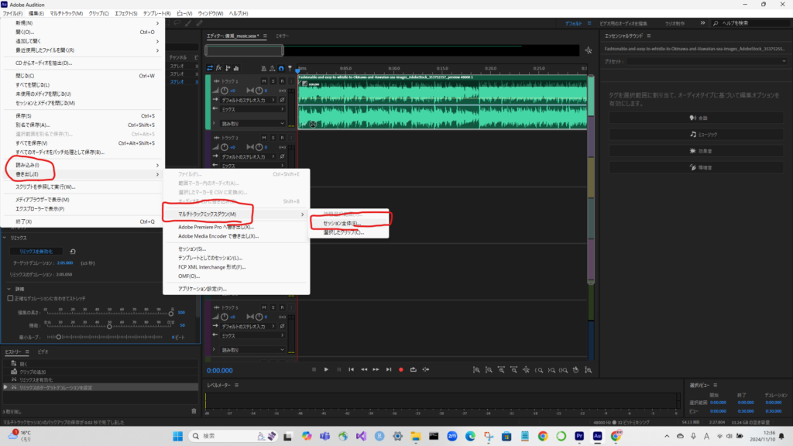Toggle loop playback in the transport bar
The height and width of the screenshot is (446, 793).
click(x=415, y=369)
